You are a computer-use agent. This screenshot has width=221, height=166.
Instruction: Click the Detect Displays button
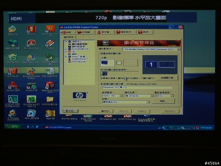pyautogui.click(x=167, y=78)
